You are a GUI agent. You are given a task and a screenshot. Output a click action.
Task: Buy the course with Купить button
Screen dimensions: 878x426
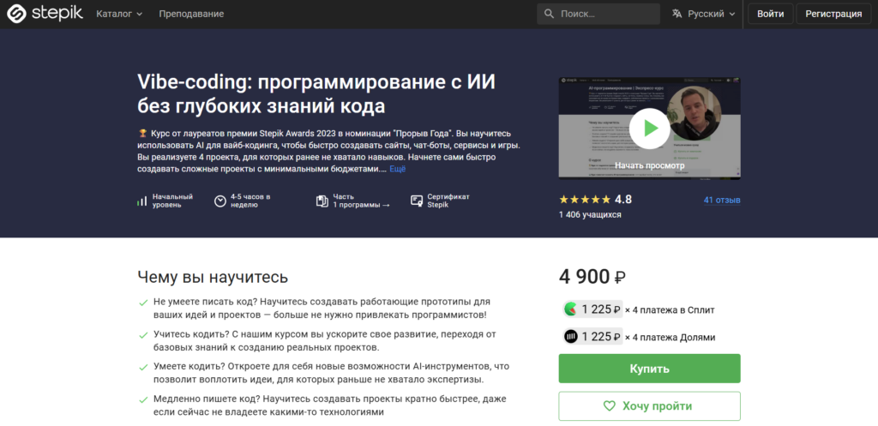(650, 369)
